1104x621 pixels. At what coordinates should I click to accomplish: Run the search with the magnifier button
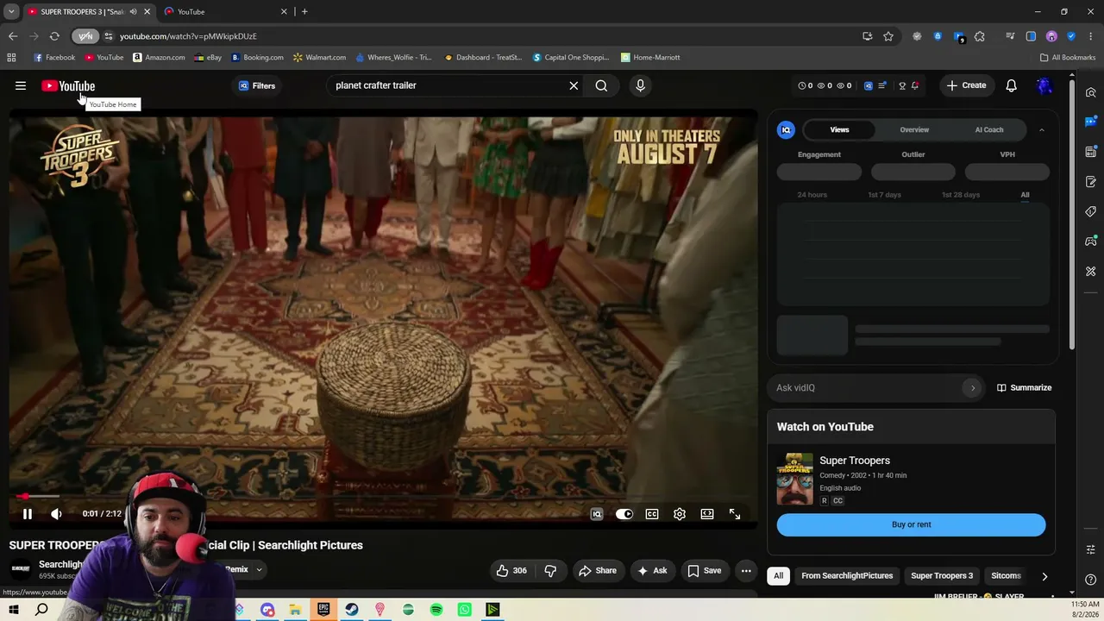click(601, 85)
